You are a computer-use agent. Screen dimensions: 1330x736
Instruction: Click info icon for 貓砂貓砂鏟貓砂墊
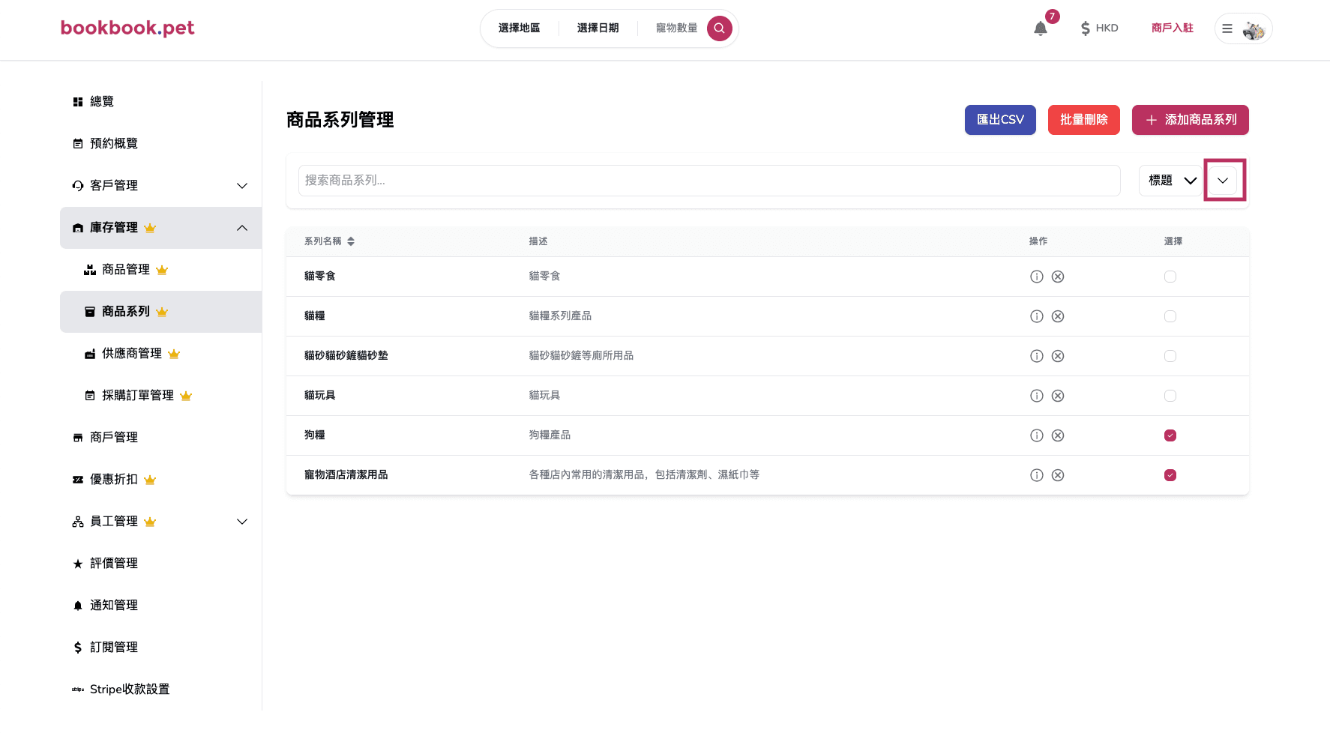pyautogui.click(x=1037, y=356)
